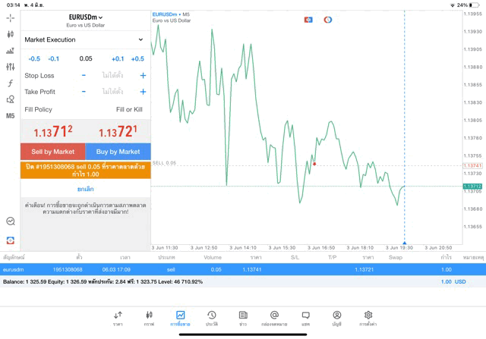486x339 pixels.
Task: Open chart settings sliders icon
Action: click(x=11, y=67)
